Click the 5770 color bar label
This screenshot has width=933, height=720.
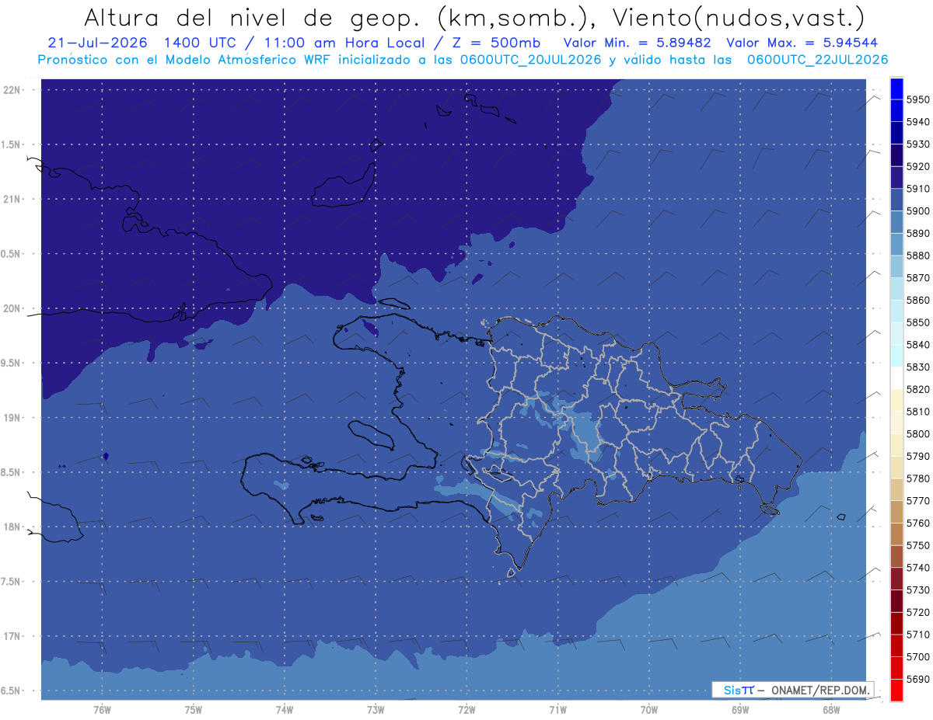[x=917, y=501]
